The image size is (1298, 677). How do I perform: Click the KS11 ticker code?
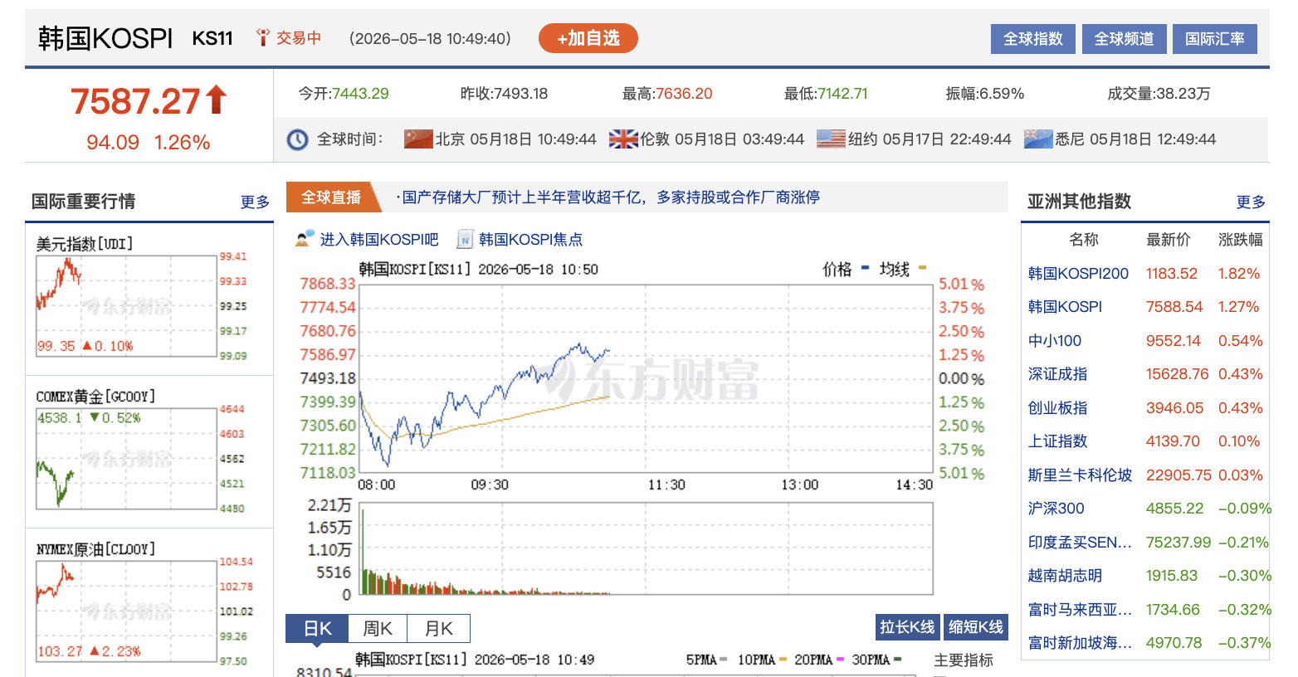click(212, 38)
